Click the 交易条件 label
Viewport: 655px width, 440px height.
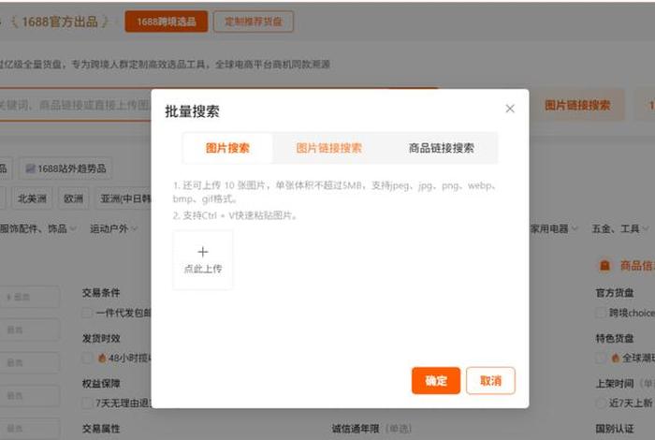click(x=101, y=293)
